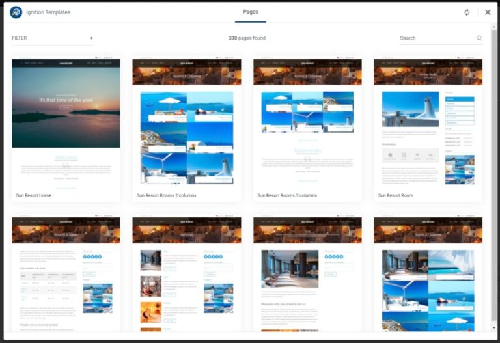
Task: Close the Ignition Templates dialog
Action: pos(488,12)
